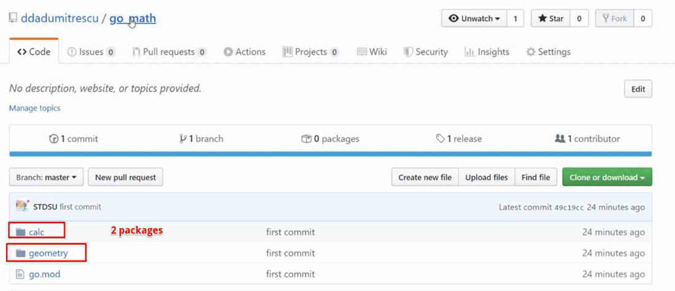Click the blue language bar
Viewport: 675px width, 291px height.
pos(330,154)
